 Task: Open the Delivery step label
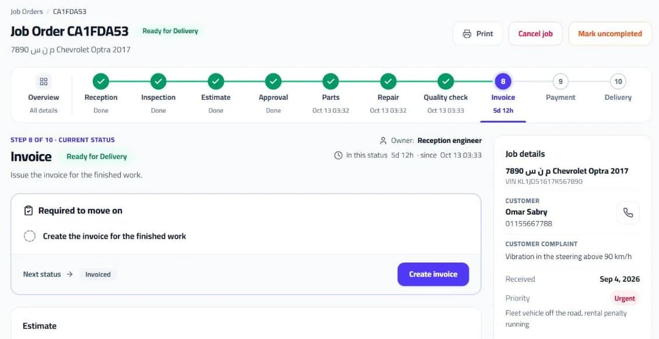pos(618,97)
